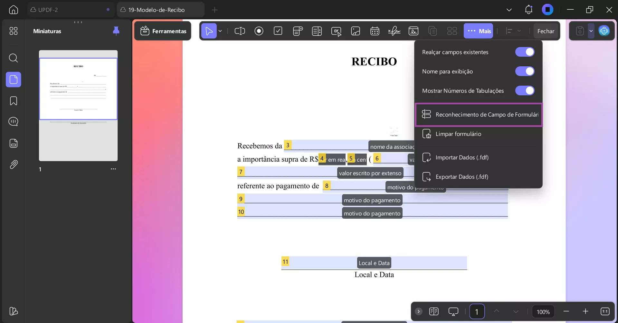The image size is (618, 323).
Task: Open the save options dropdown arrow
Action: point(591,31)
